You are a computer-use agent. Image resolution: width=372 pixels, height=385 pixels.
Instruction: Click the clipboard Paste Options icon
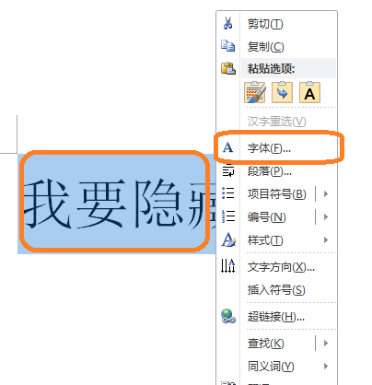click(x=228, y=68)
